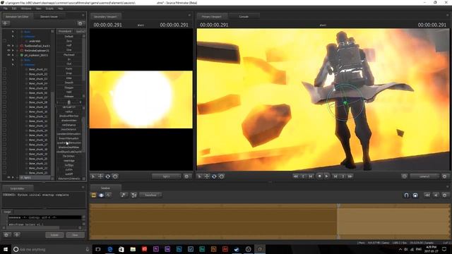
Task: Choose move tool in primary viewport
Action: (207, 176)
